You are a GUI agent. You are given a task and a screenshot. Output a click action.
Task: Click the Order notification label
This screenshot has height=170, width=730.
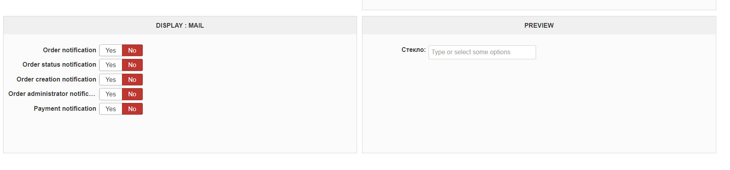click(x=70, y=50)
